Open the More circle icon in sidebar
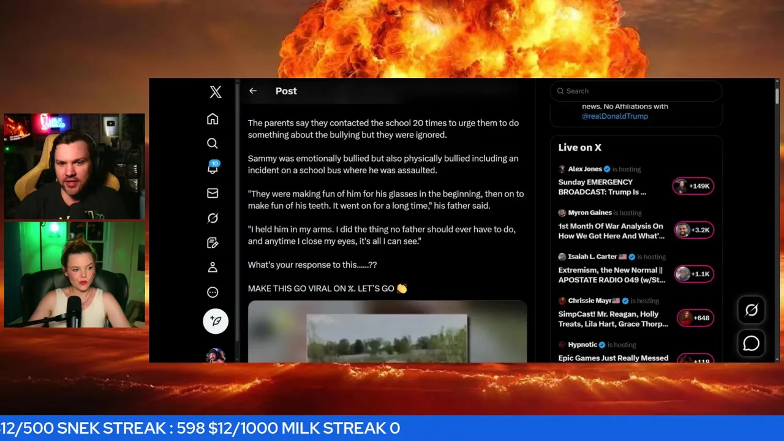 click(213, 292)
